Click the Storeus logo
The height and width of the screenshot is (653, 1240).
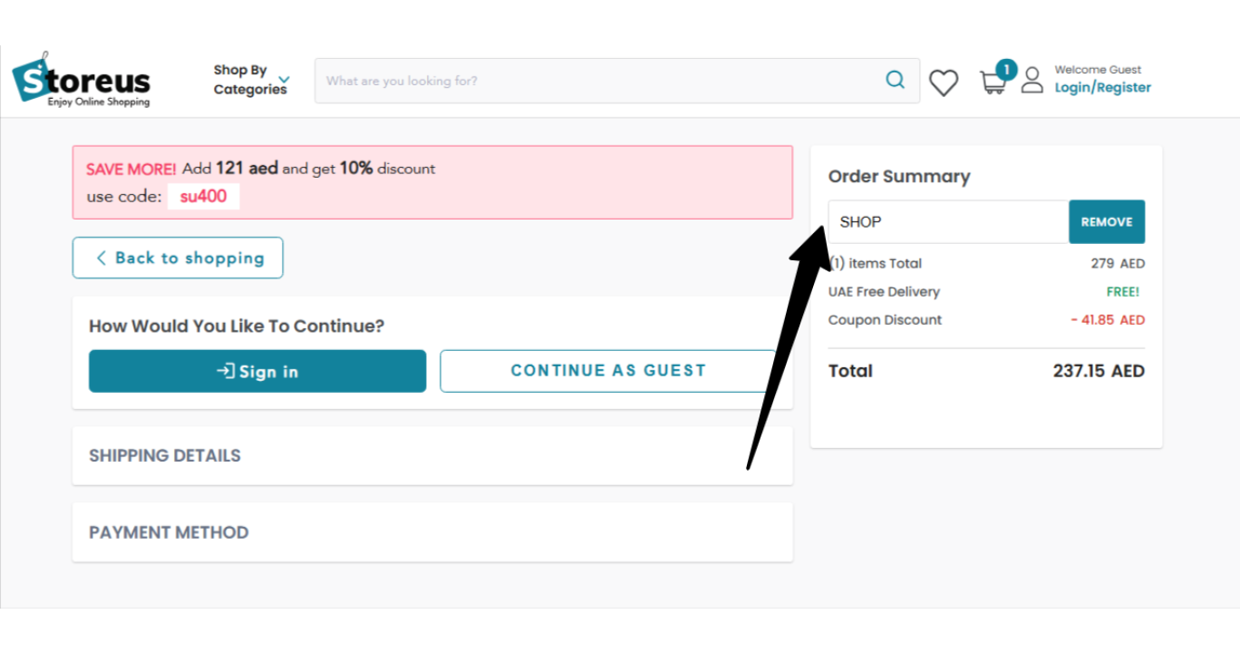pyautogui.click(x=82, y=80)
